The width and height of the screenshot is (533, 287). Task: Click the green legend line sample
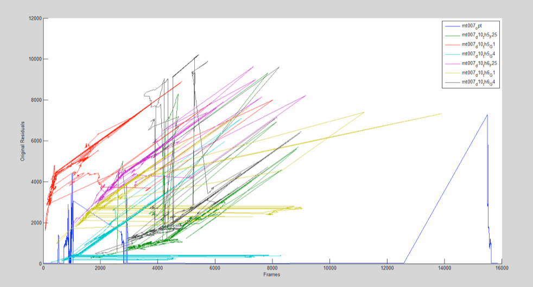[452, 35]
